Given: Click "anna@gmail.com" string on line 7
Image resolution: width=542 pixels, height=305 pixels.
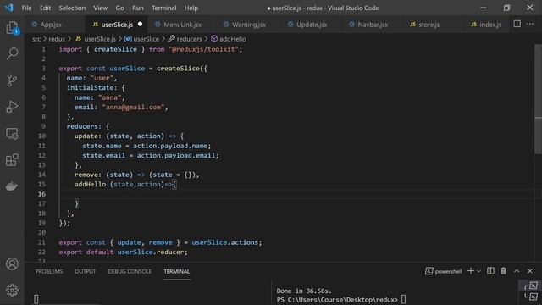Looking at the screenshot, I should pyautogui.click(x=133, y=108).
